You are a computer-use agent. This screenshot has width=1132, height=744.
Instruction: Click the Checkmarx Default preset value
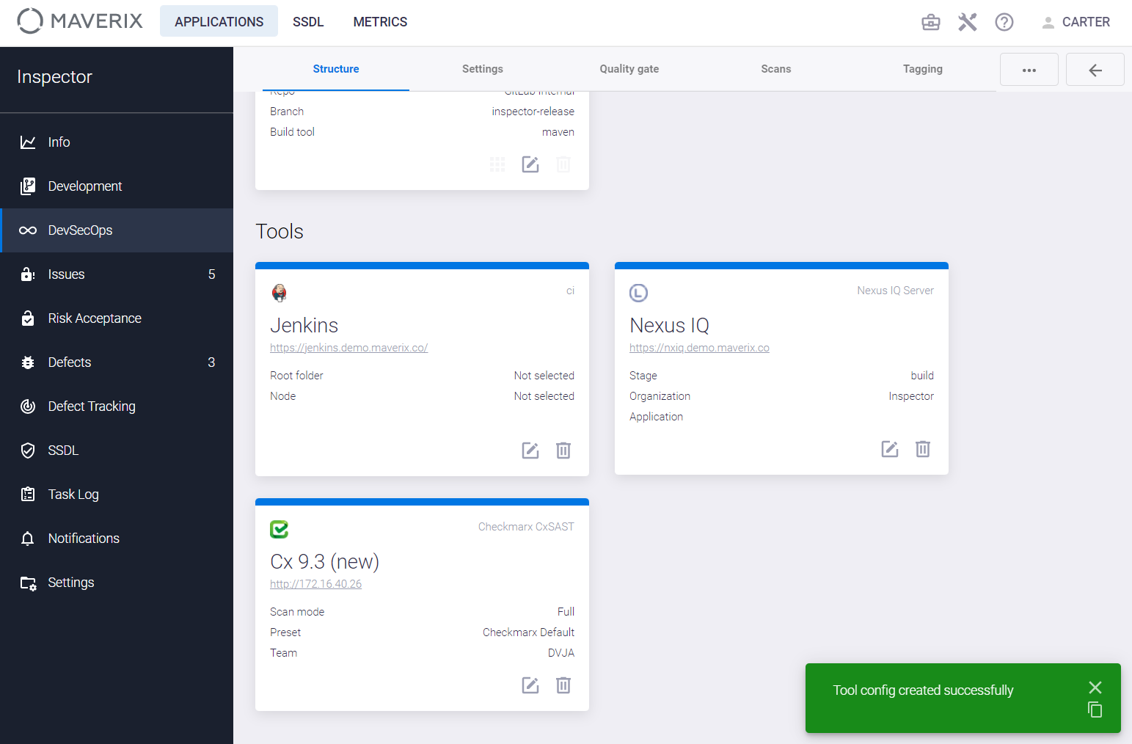pos(528,632)
